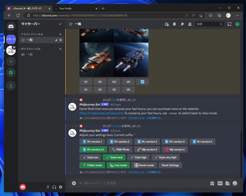Image resolution: width=246 pixels, height=196 pixels.
Task: Collapse テキストチャンネル category
Action: click(x=32, y=34)
